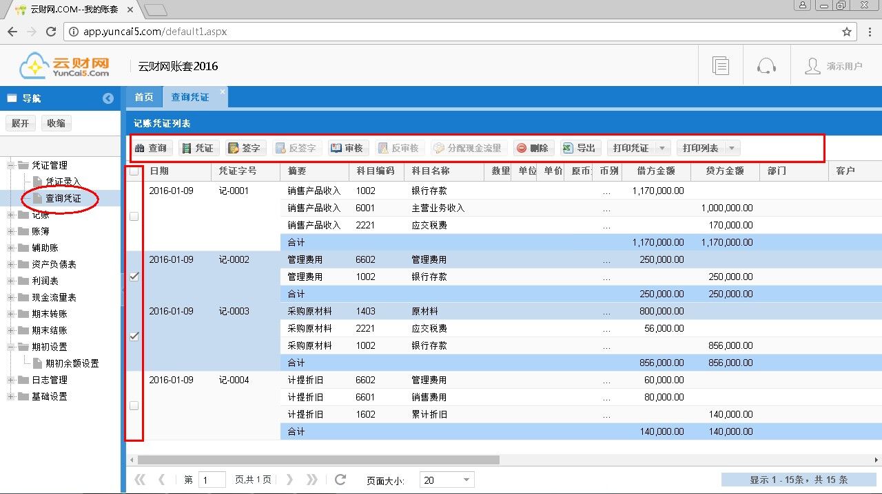Switch to the 首页 tab

coord(143,97)
